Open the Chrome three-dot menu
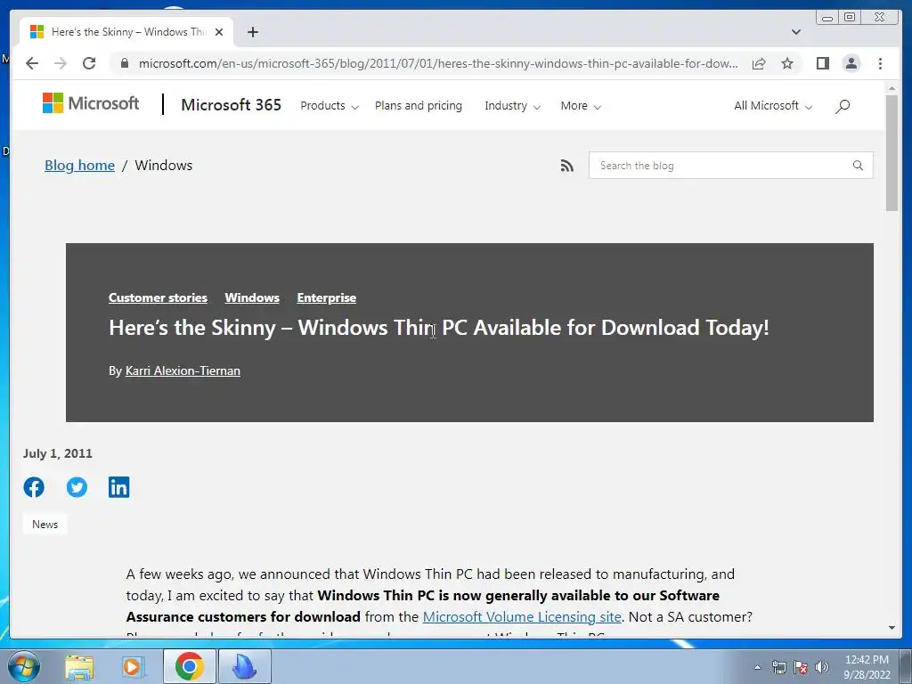This screenshot has height=684, width=912. [880, 63]
